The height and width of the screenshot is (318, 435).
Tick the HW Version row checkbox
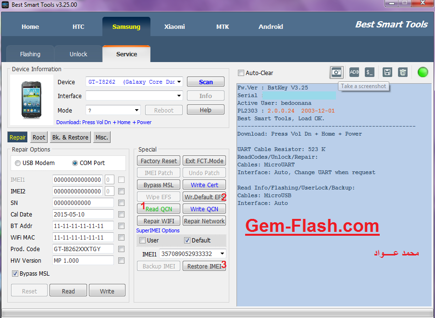[121, 261]
